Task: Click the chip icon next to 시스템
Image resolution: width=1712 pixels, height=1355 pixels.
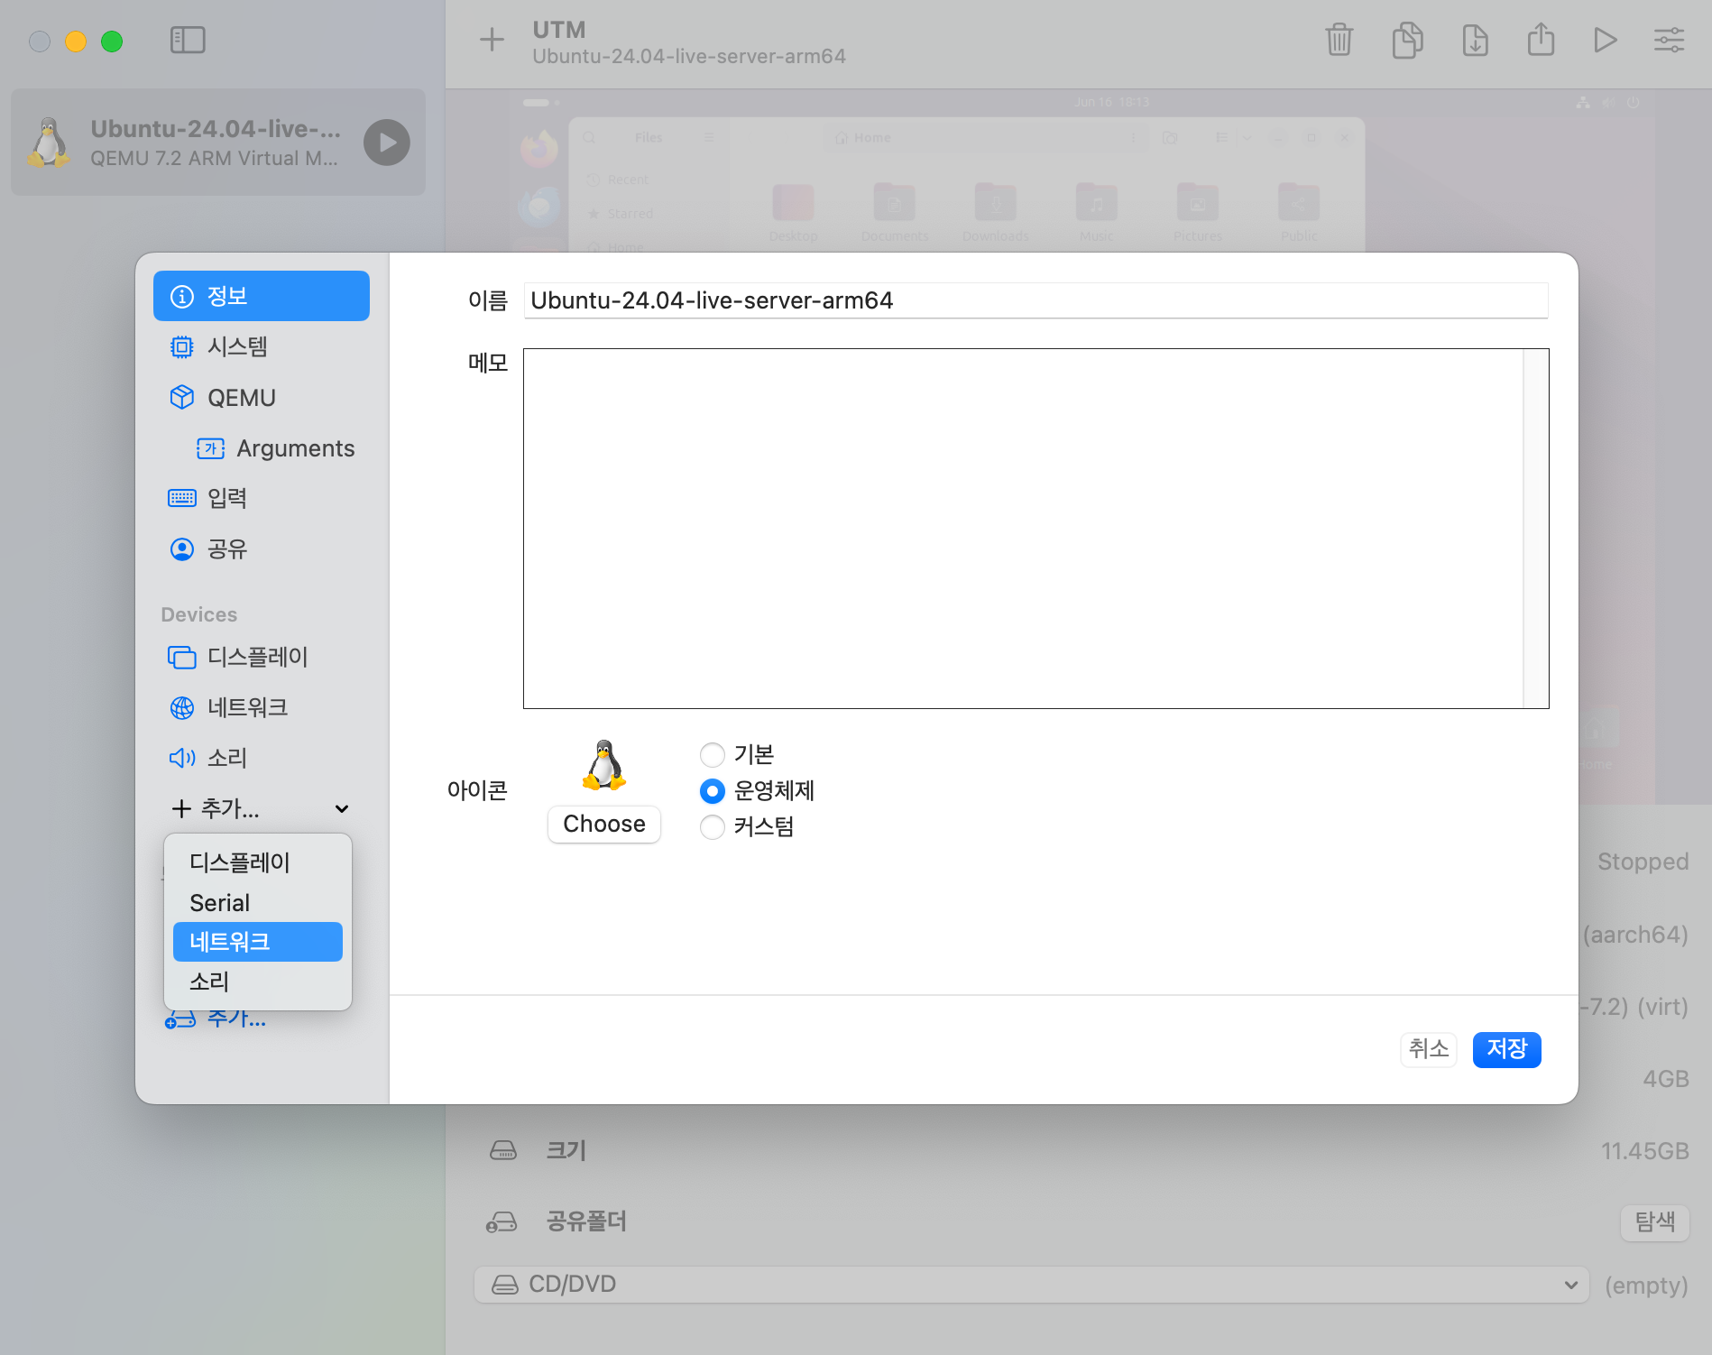Action: [x=182, y=347]
